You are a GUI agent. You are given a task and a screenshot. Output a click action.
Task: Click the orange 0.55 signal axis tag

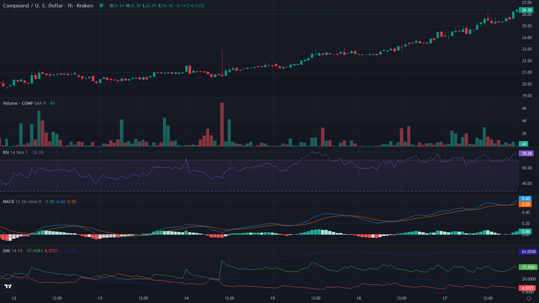[526, 204]
